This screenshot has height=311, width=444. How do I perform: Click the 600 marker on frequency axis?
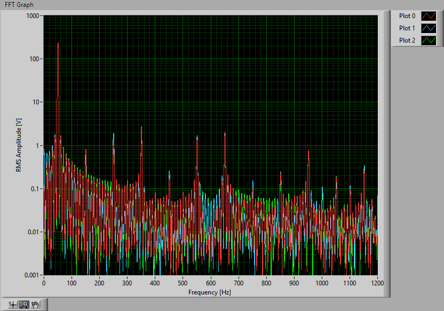click(x=210, y=284)
